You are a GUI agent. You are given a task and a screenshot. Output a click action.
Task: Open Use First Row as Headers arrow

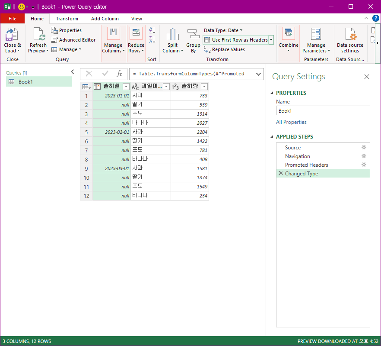[271, 40]
